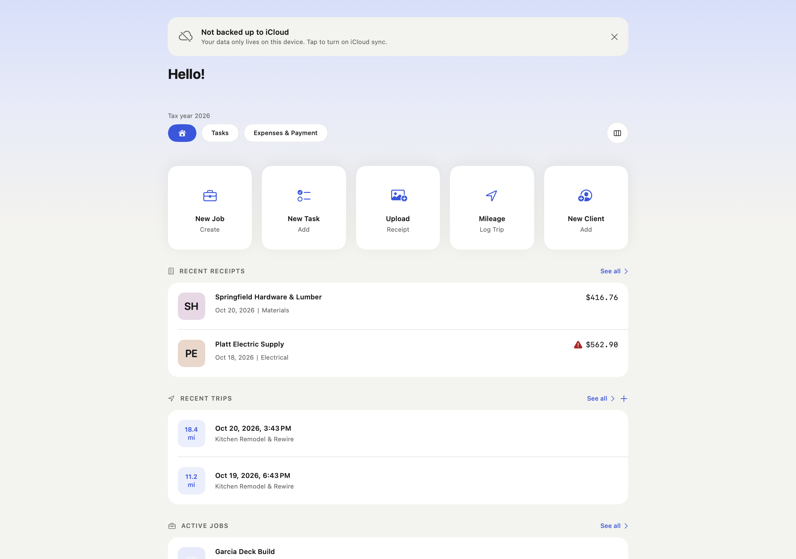Viewport: 796px width, 559px height.
Task: Click the Recent Trips arrow icon
Action: (x=171, y=399)
